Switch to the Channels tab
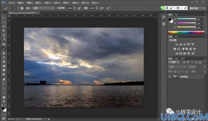 coord(176,58)
